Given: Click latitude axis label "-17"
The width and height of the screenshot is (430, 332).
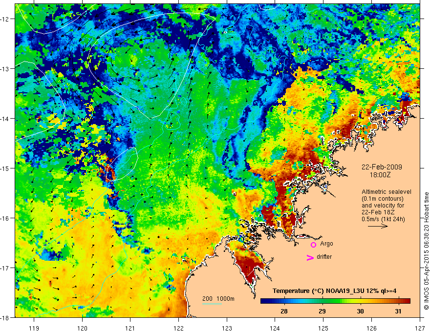Looking at the screenshot, I should pos(5,268).
